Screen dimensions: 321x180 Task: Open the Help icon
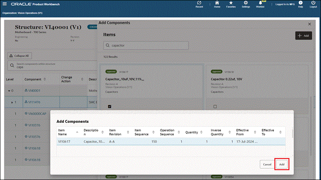tap(301, 4)
